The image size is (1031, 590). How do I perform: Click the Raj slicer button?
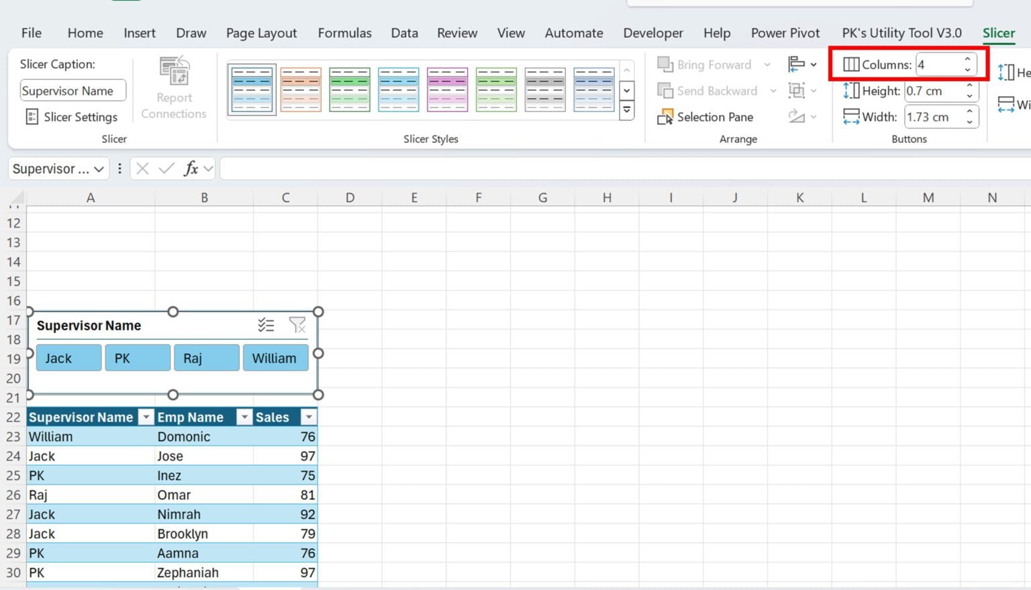click(206, 357)
